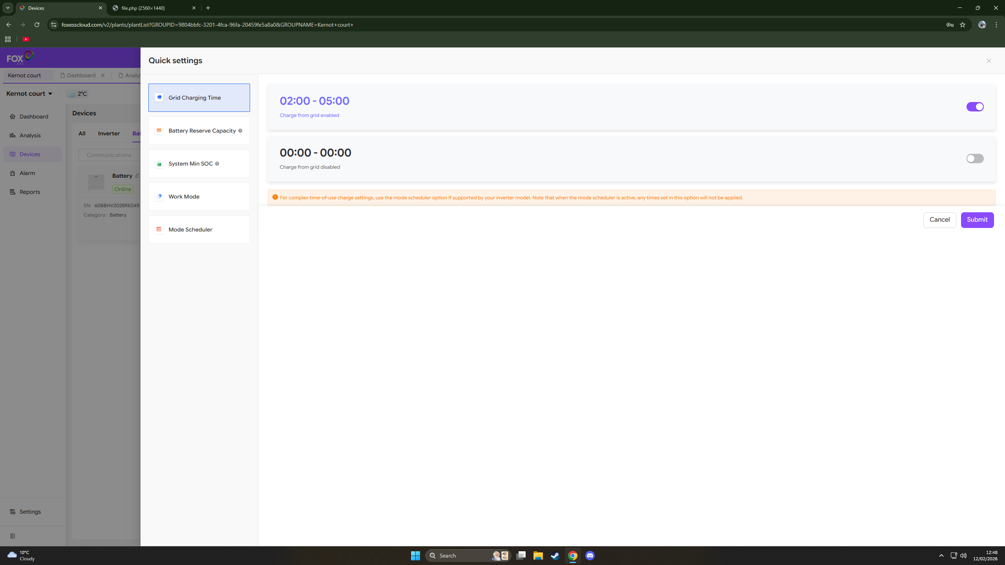Enable the 00:00 - 00:00 grid charging toggle
The height and width of the screenshot is (565, 1005).
(x=975, y=159)
